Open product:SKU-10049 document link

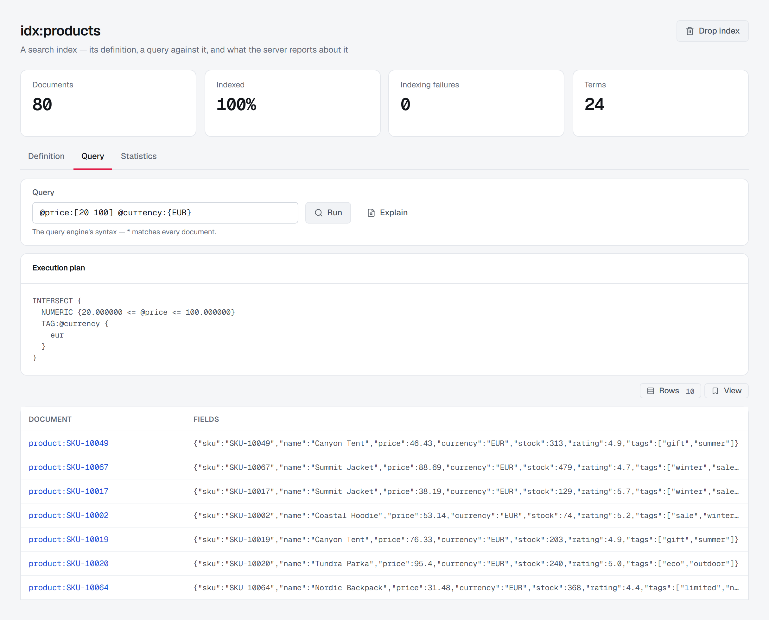click(x=69, y=443)
